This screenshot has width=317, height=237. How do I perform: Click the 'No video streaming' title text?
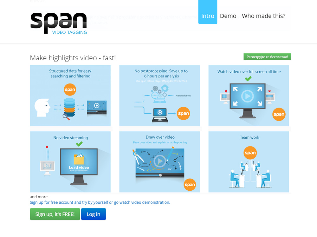tap(71, 138)
